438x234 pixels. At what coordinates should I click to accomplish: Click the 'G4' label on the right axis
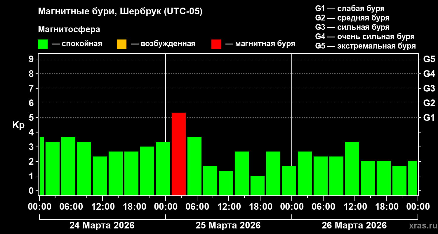(429, 74)
